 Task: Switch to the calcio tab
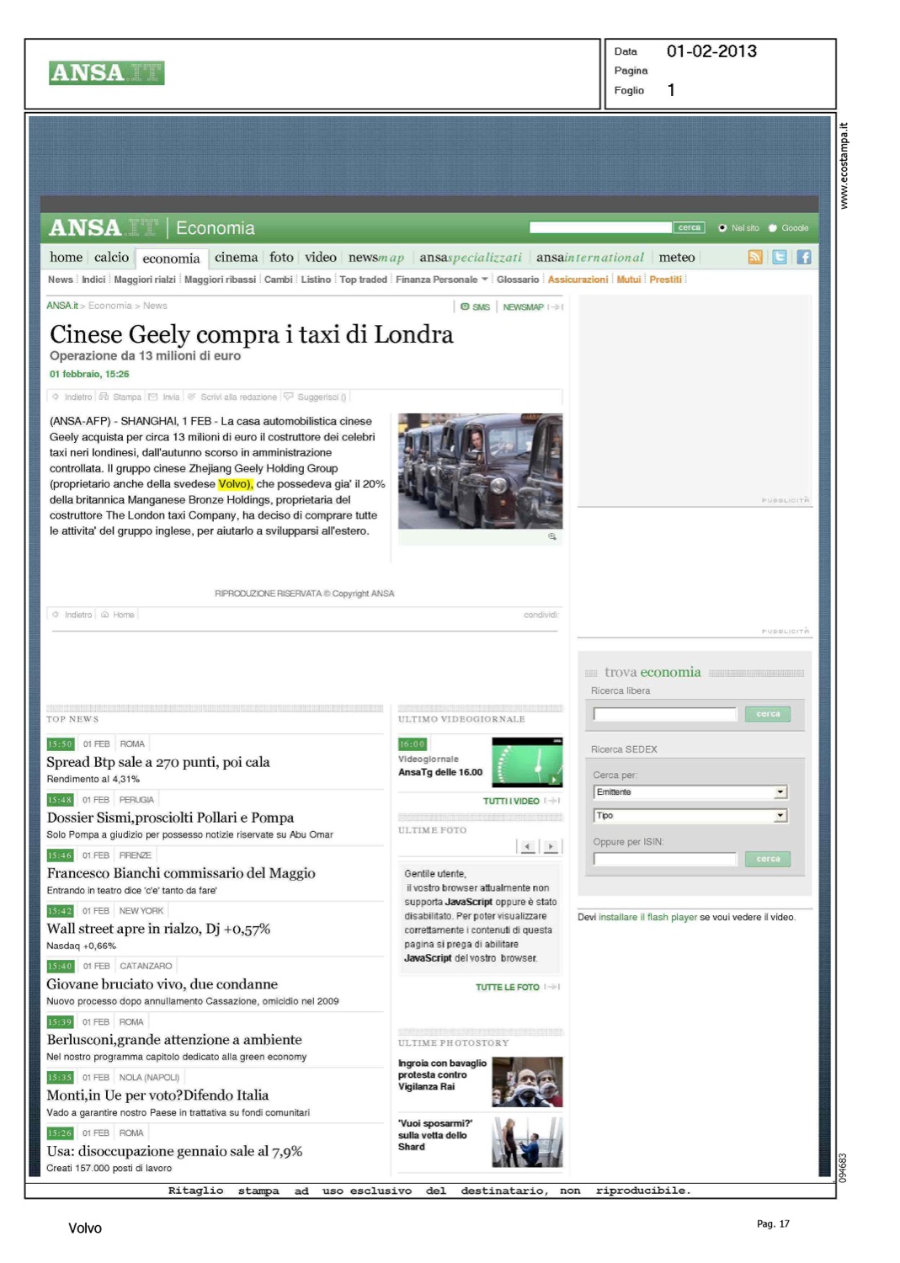tap(111, 258)
